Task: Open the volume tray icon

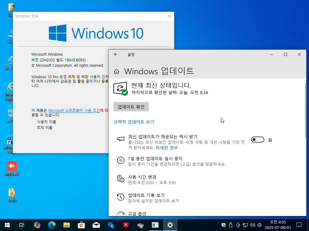Action: point(253,225)
